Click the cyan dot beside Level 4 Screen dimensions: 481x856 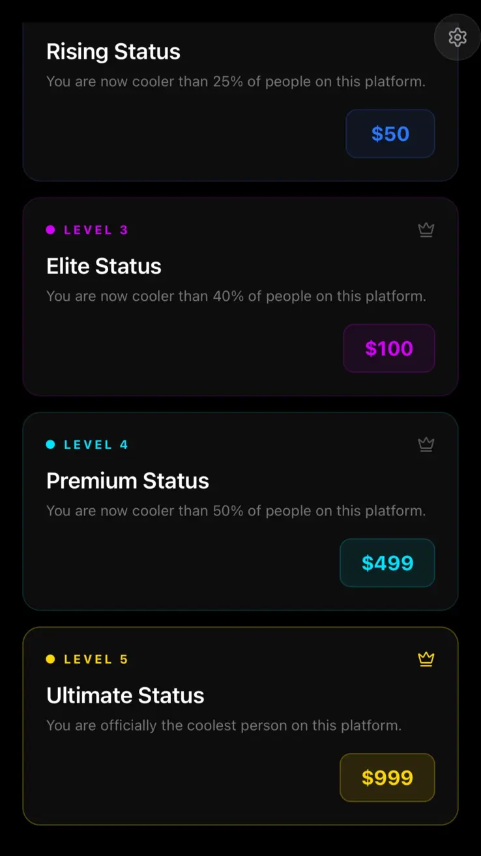point(50,444)
